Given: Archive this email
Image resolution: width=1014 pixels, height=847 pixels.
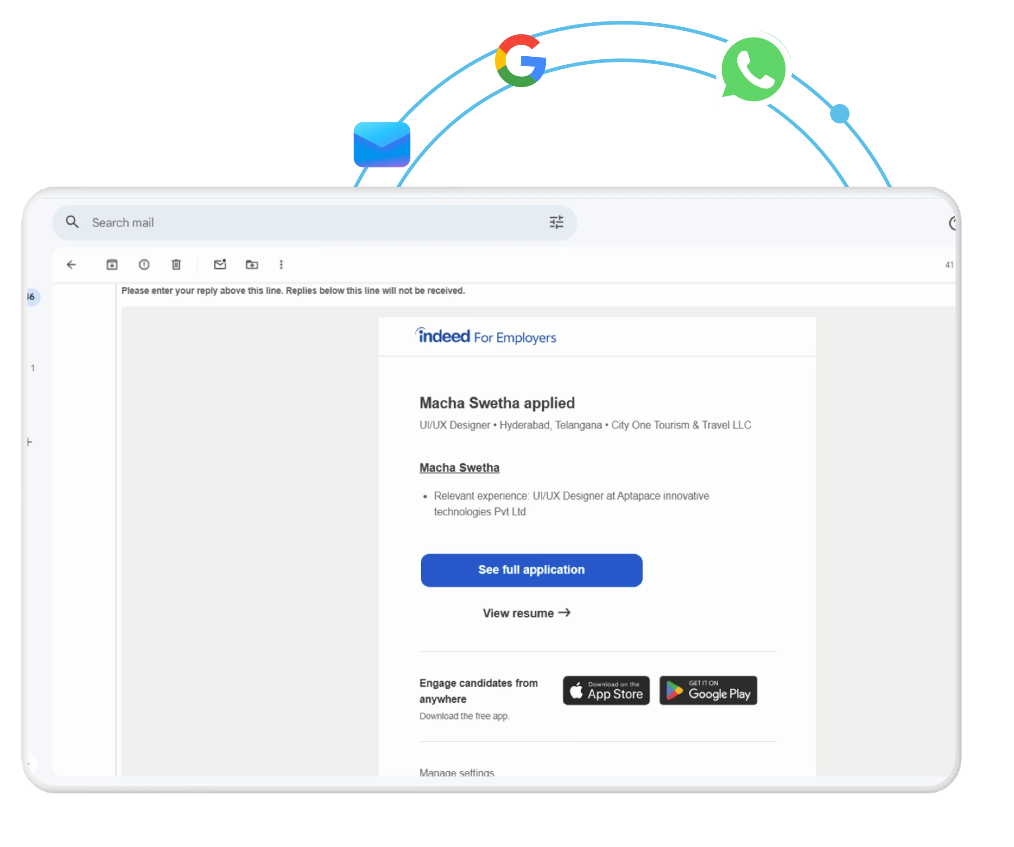Looking at the screenshot, I should pos(112,264).
